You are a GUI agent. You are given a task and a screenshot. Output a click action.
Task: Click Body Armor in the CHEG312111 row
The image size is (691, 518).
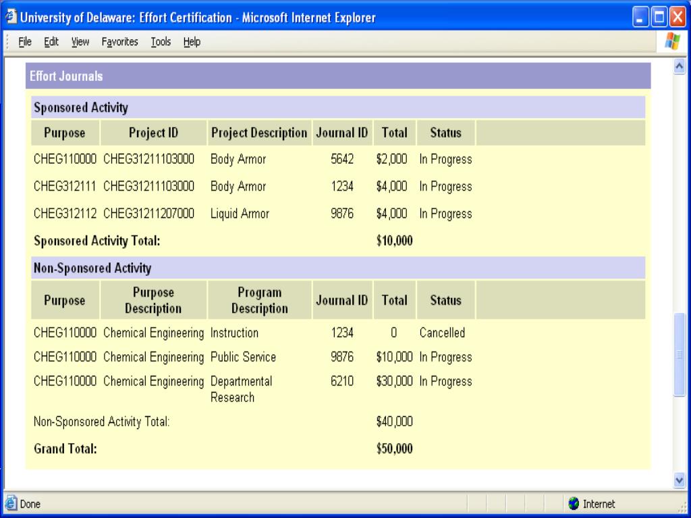click(x=238, y=186)
